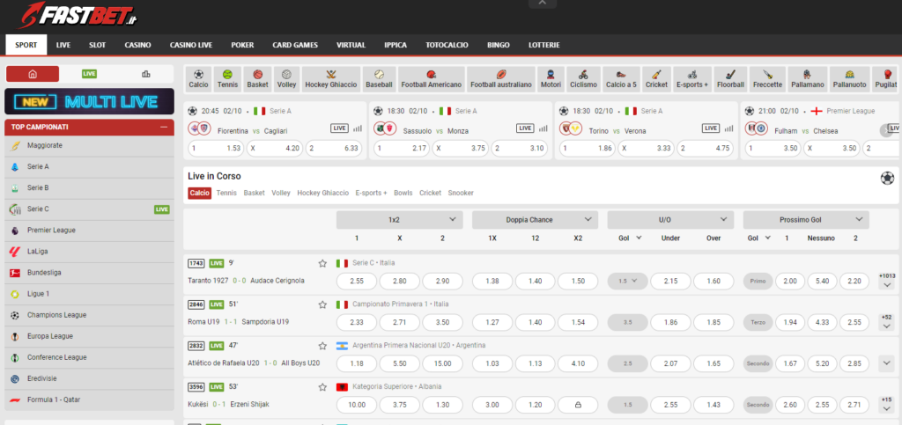Open Fulham vs Chelsea featured match card
Viewport: 902px width, 425px height.
pos(822,130)
